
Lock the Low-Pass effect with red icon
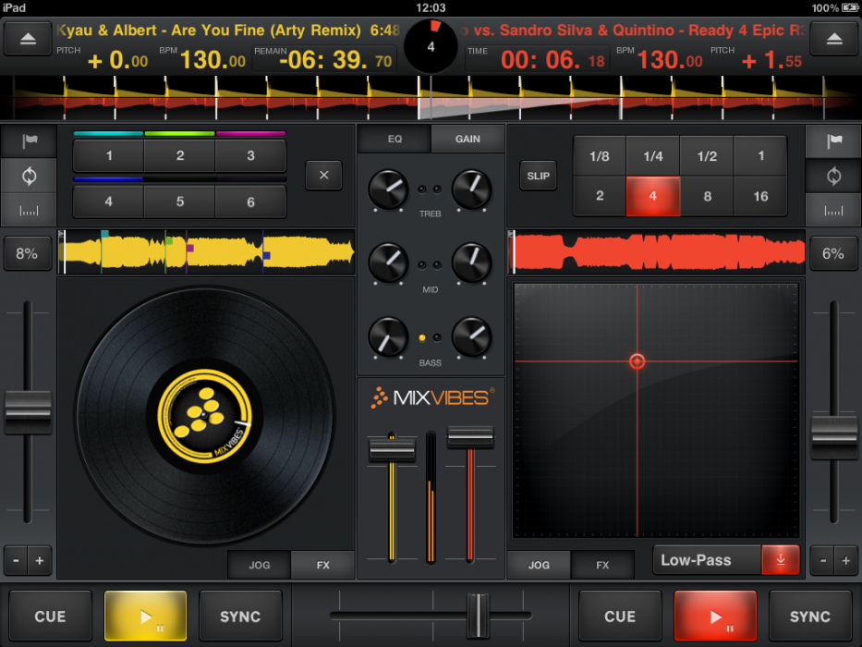pos(781,560)
